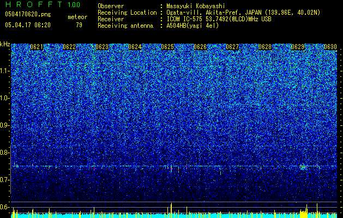
Task: Click the 0622 time marker
Action: tap(69, 47)
